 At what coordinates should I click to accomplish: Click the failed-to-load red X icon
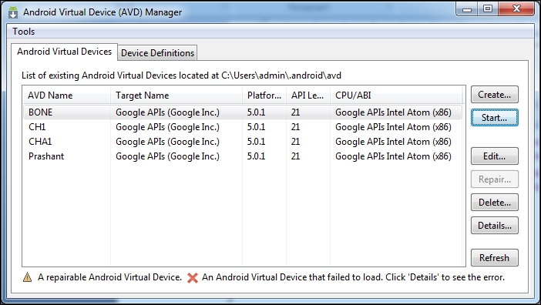193,278
